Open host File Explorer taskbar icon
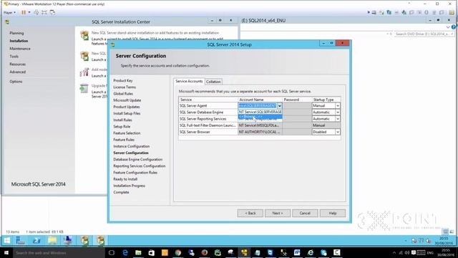Screen dimensions: 458x258 pos(138,252)
